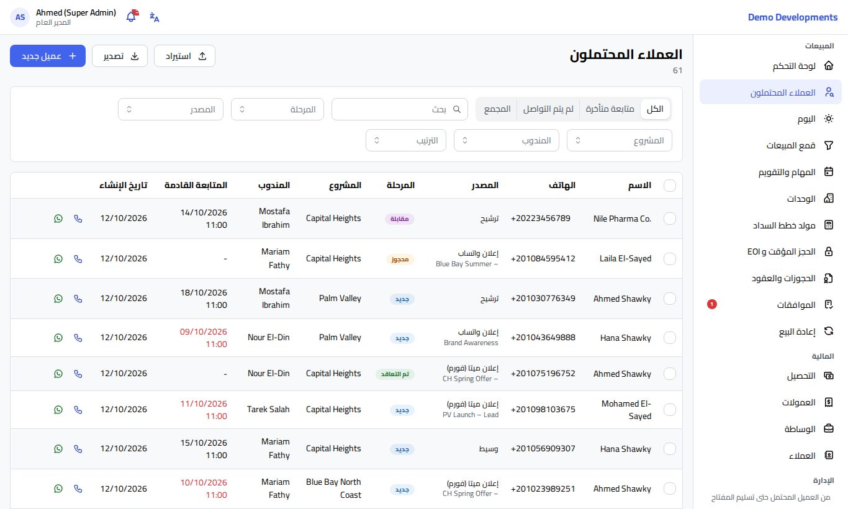
Task: Click the magnifier icon in search box
Action: click(x=457, y=109)
